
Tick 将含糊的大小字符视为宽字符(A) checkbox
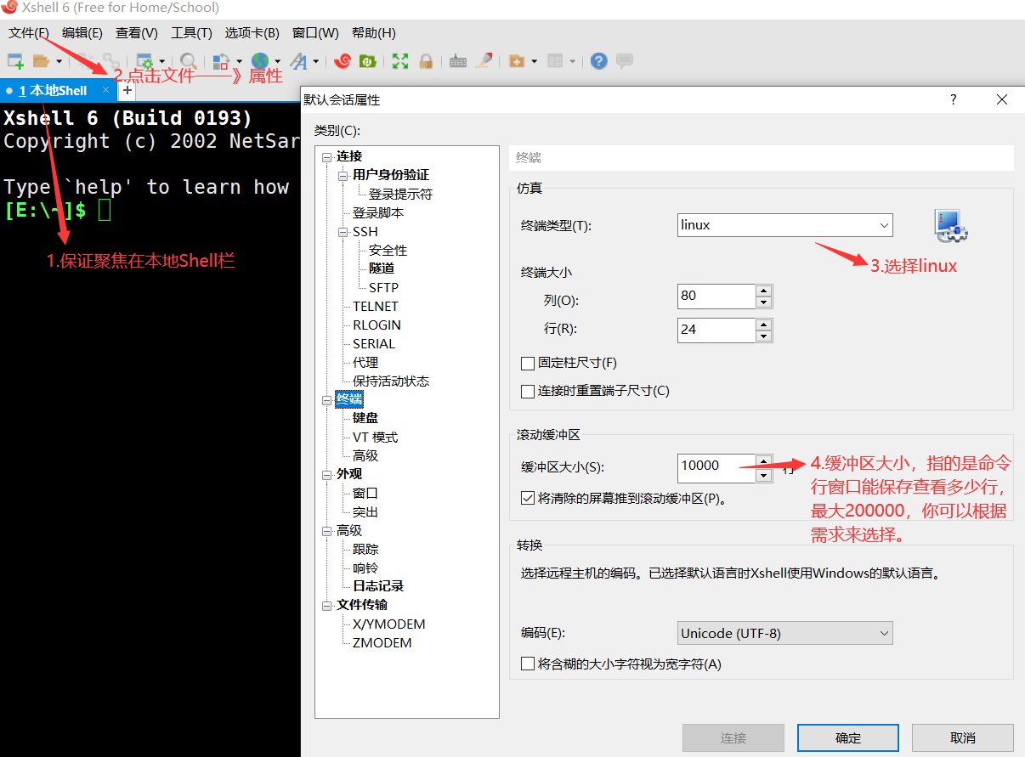[x=528, y=664]
